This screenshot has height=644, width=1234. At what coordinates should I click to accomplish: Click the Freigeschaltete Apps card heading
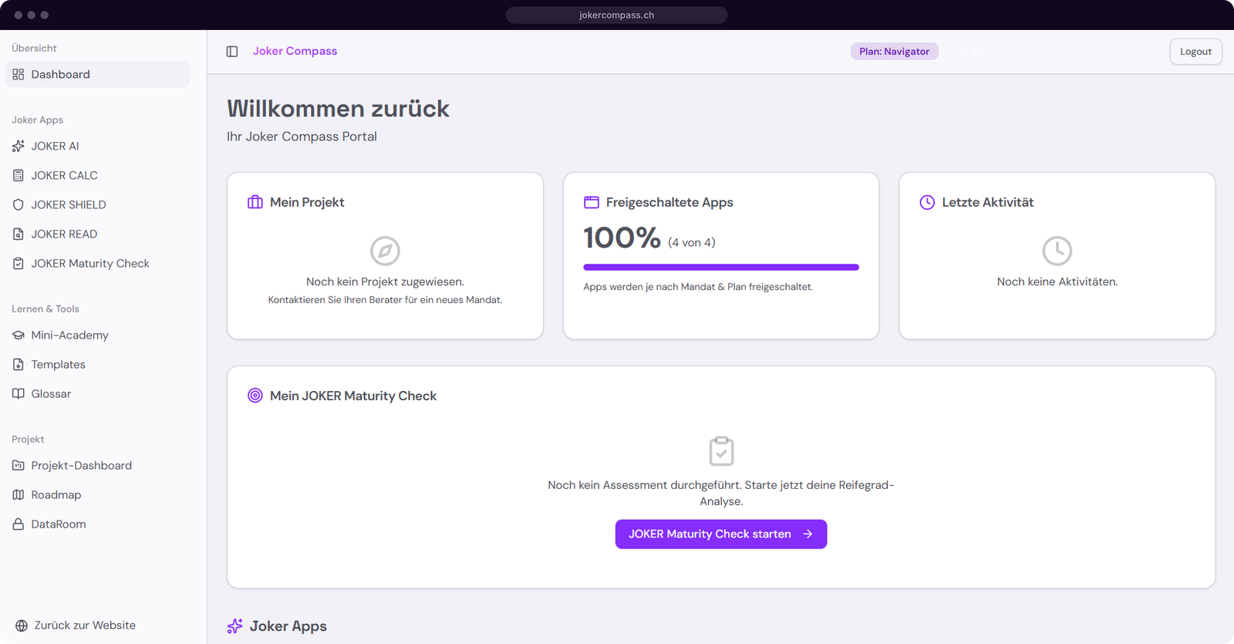click(x=669, y=202)
